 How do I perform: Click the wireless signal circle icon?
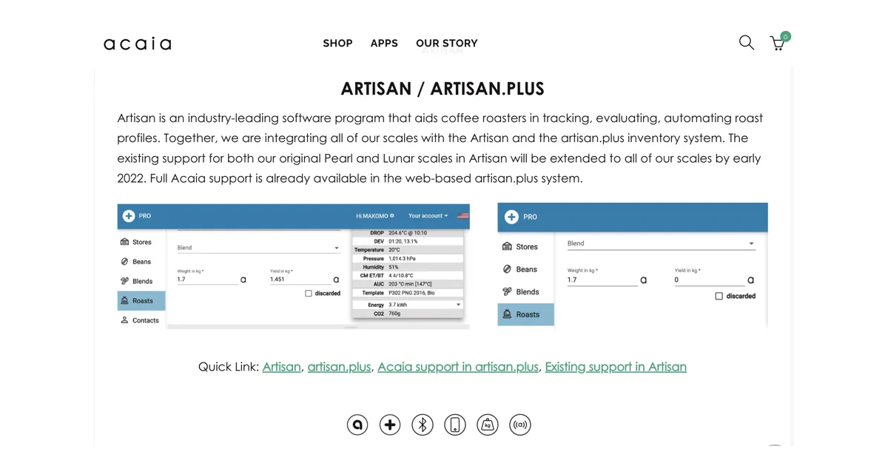pyautogui.click(x=520, y=425)
